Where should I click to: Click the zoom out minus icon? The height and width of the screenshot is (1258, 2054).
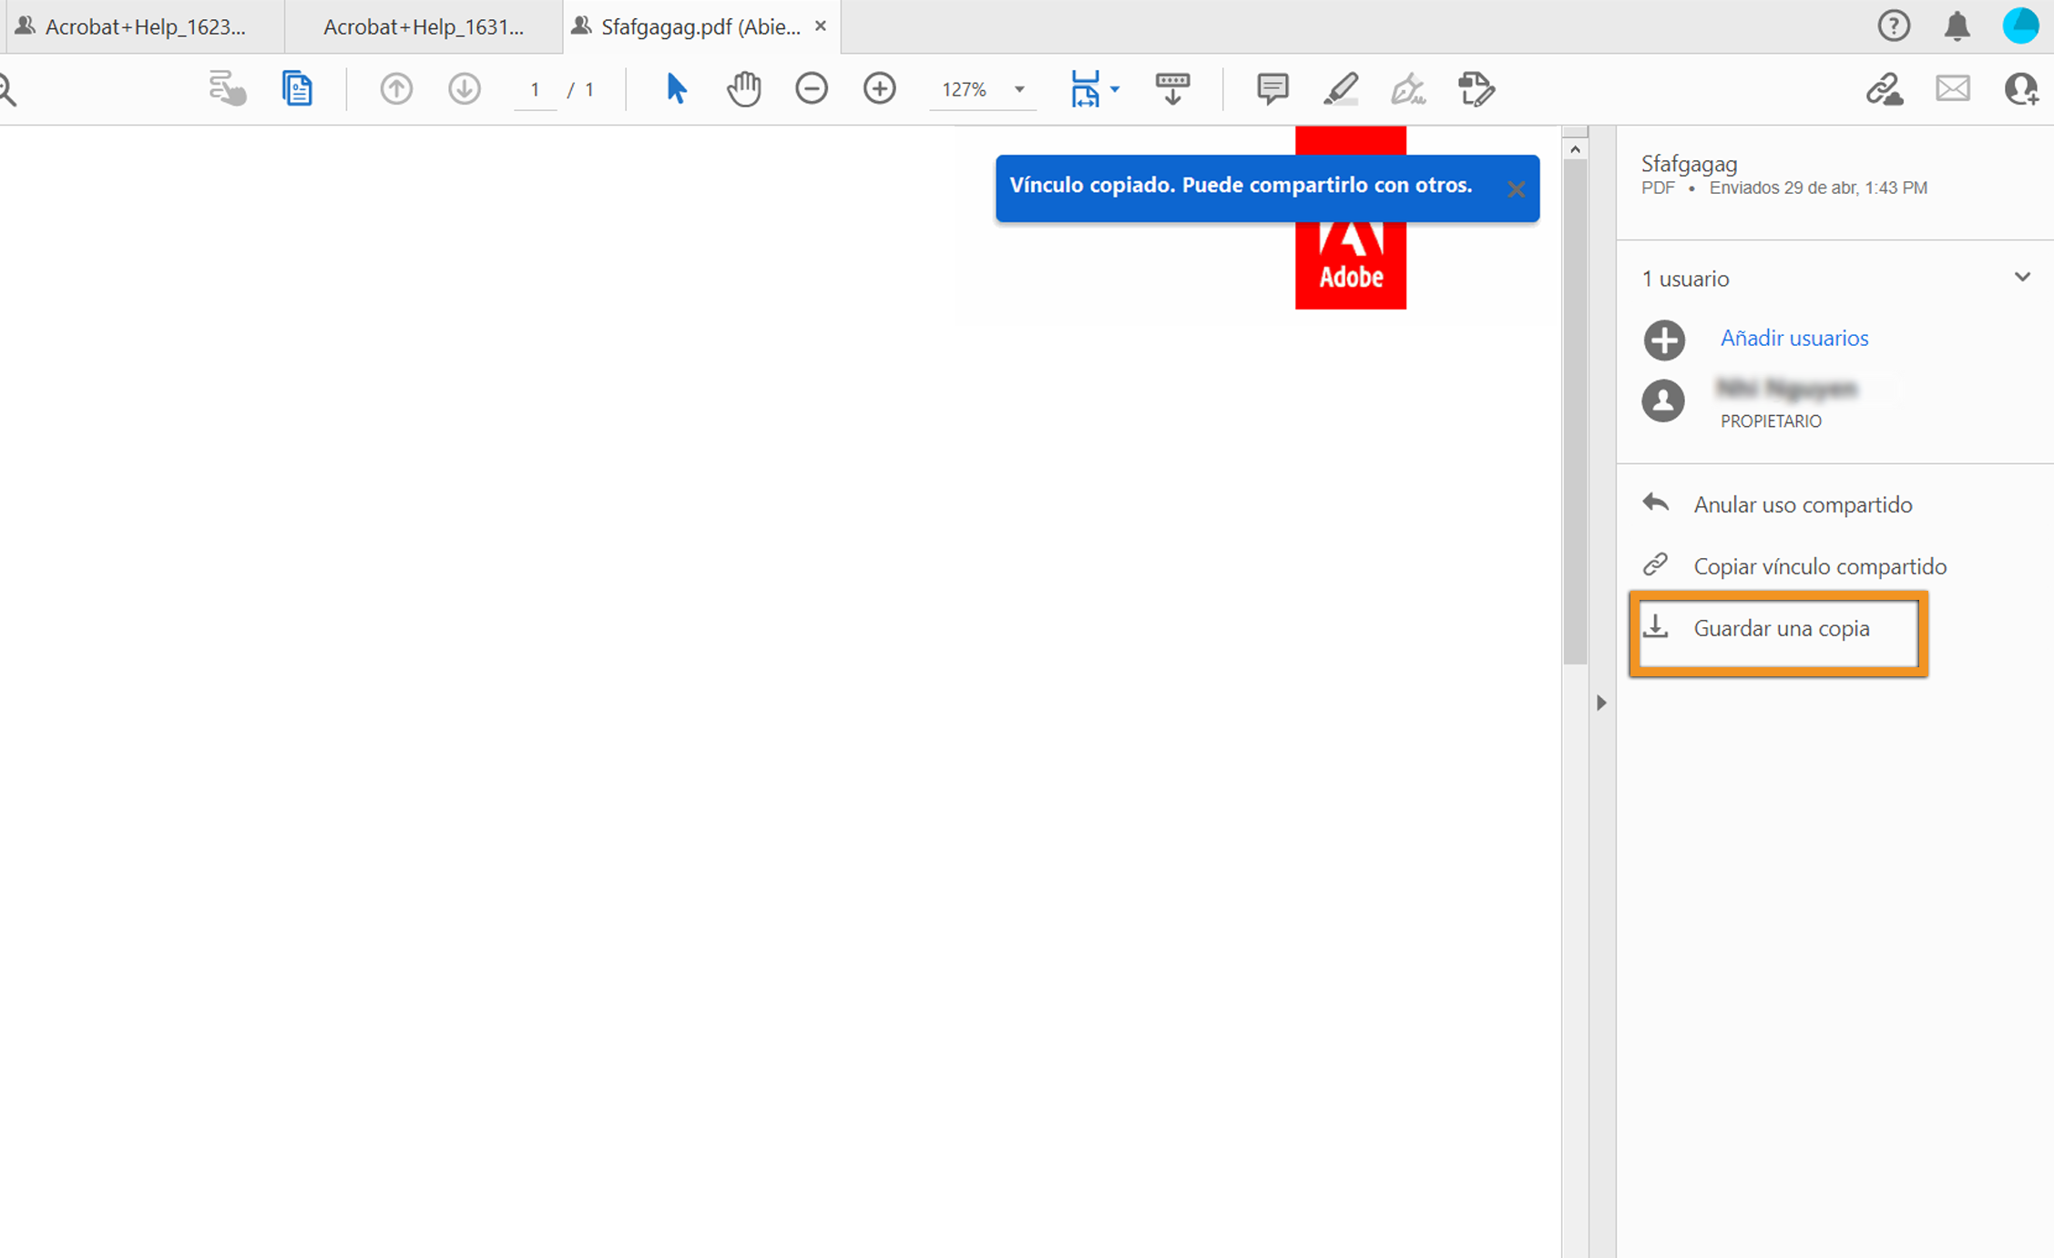[811, 89]
